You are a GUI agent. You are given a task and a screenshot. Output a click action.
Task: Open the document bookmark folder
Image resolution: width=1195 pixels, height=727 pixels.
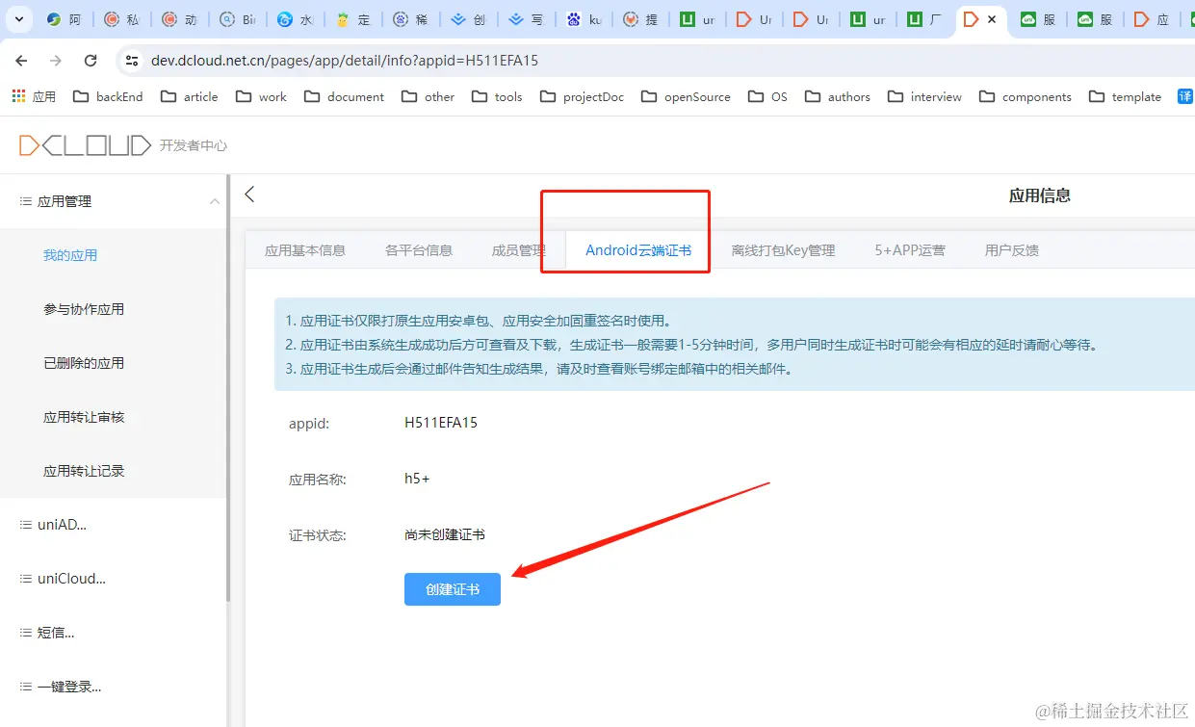pyautogui.click(x=344, y=96)
